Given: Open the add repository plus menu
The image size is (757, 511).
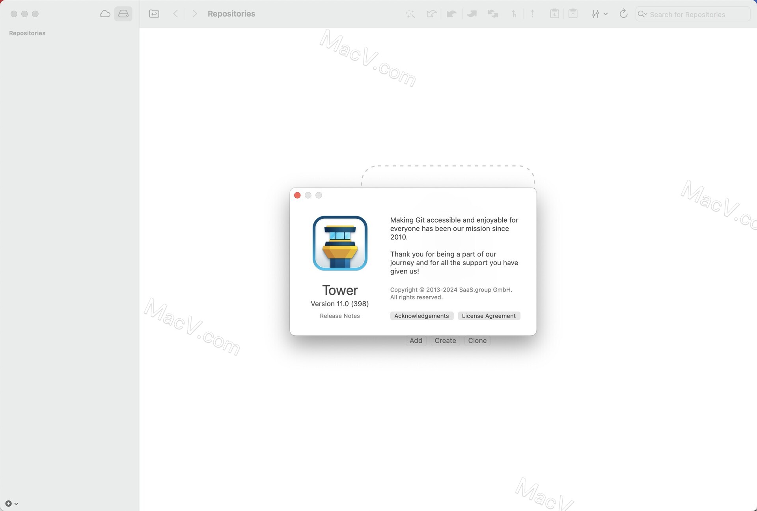Looking at the screenshot, I should point(9,503).
